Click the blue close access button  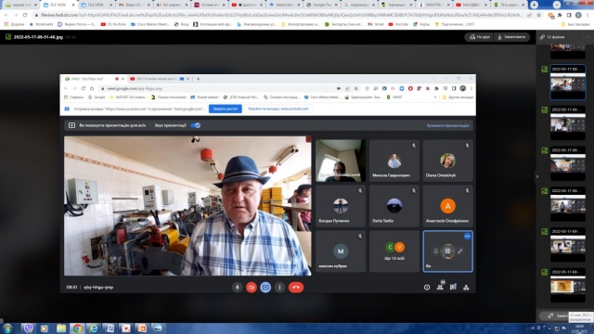coord(225,109)
